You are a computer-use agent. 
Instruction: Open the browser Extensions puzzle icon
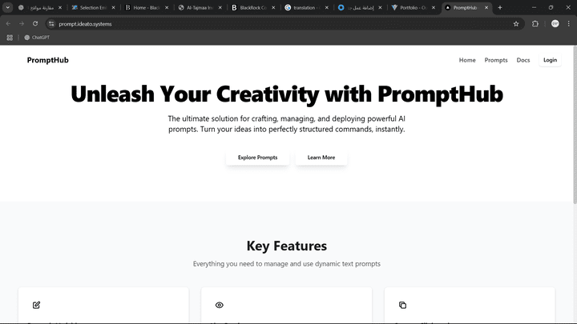point(535,24)
